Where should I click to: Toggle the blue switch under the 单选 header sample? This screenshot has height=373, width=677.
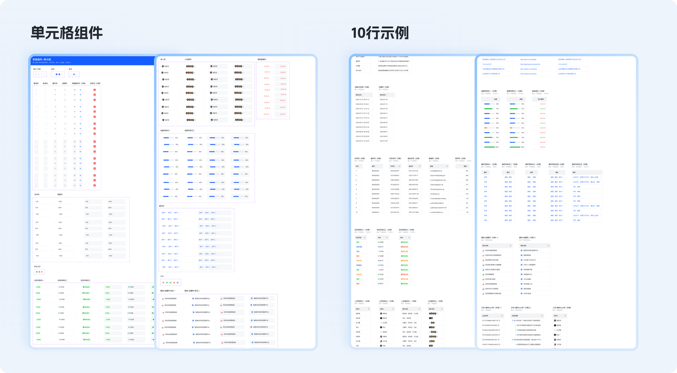[x=74, y=74]
